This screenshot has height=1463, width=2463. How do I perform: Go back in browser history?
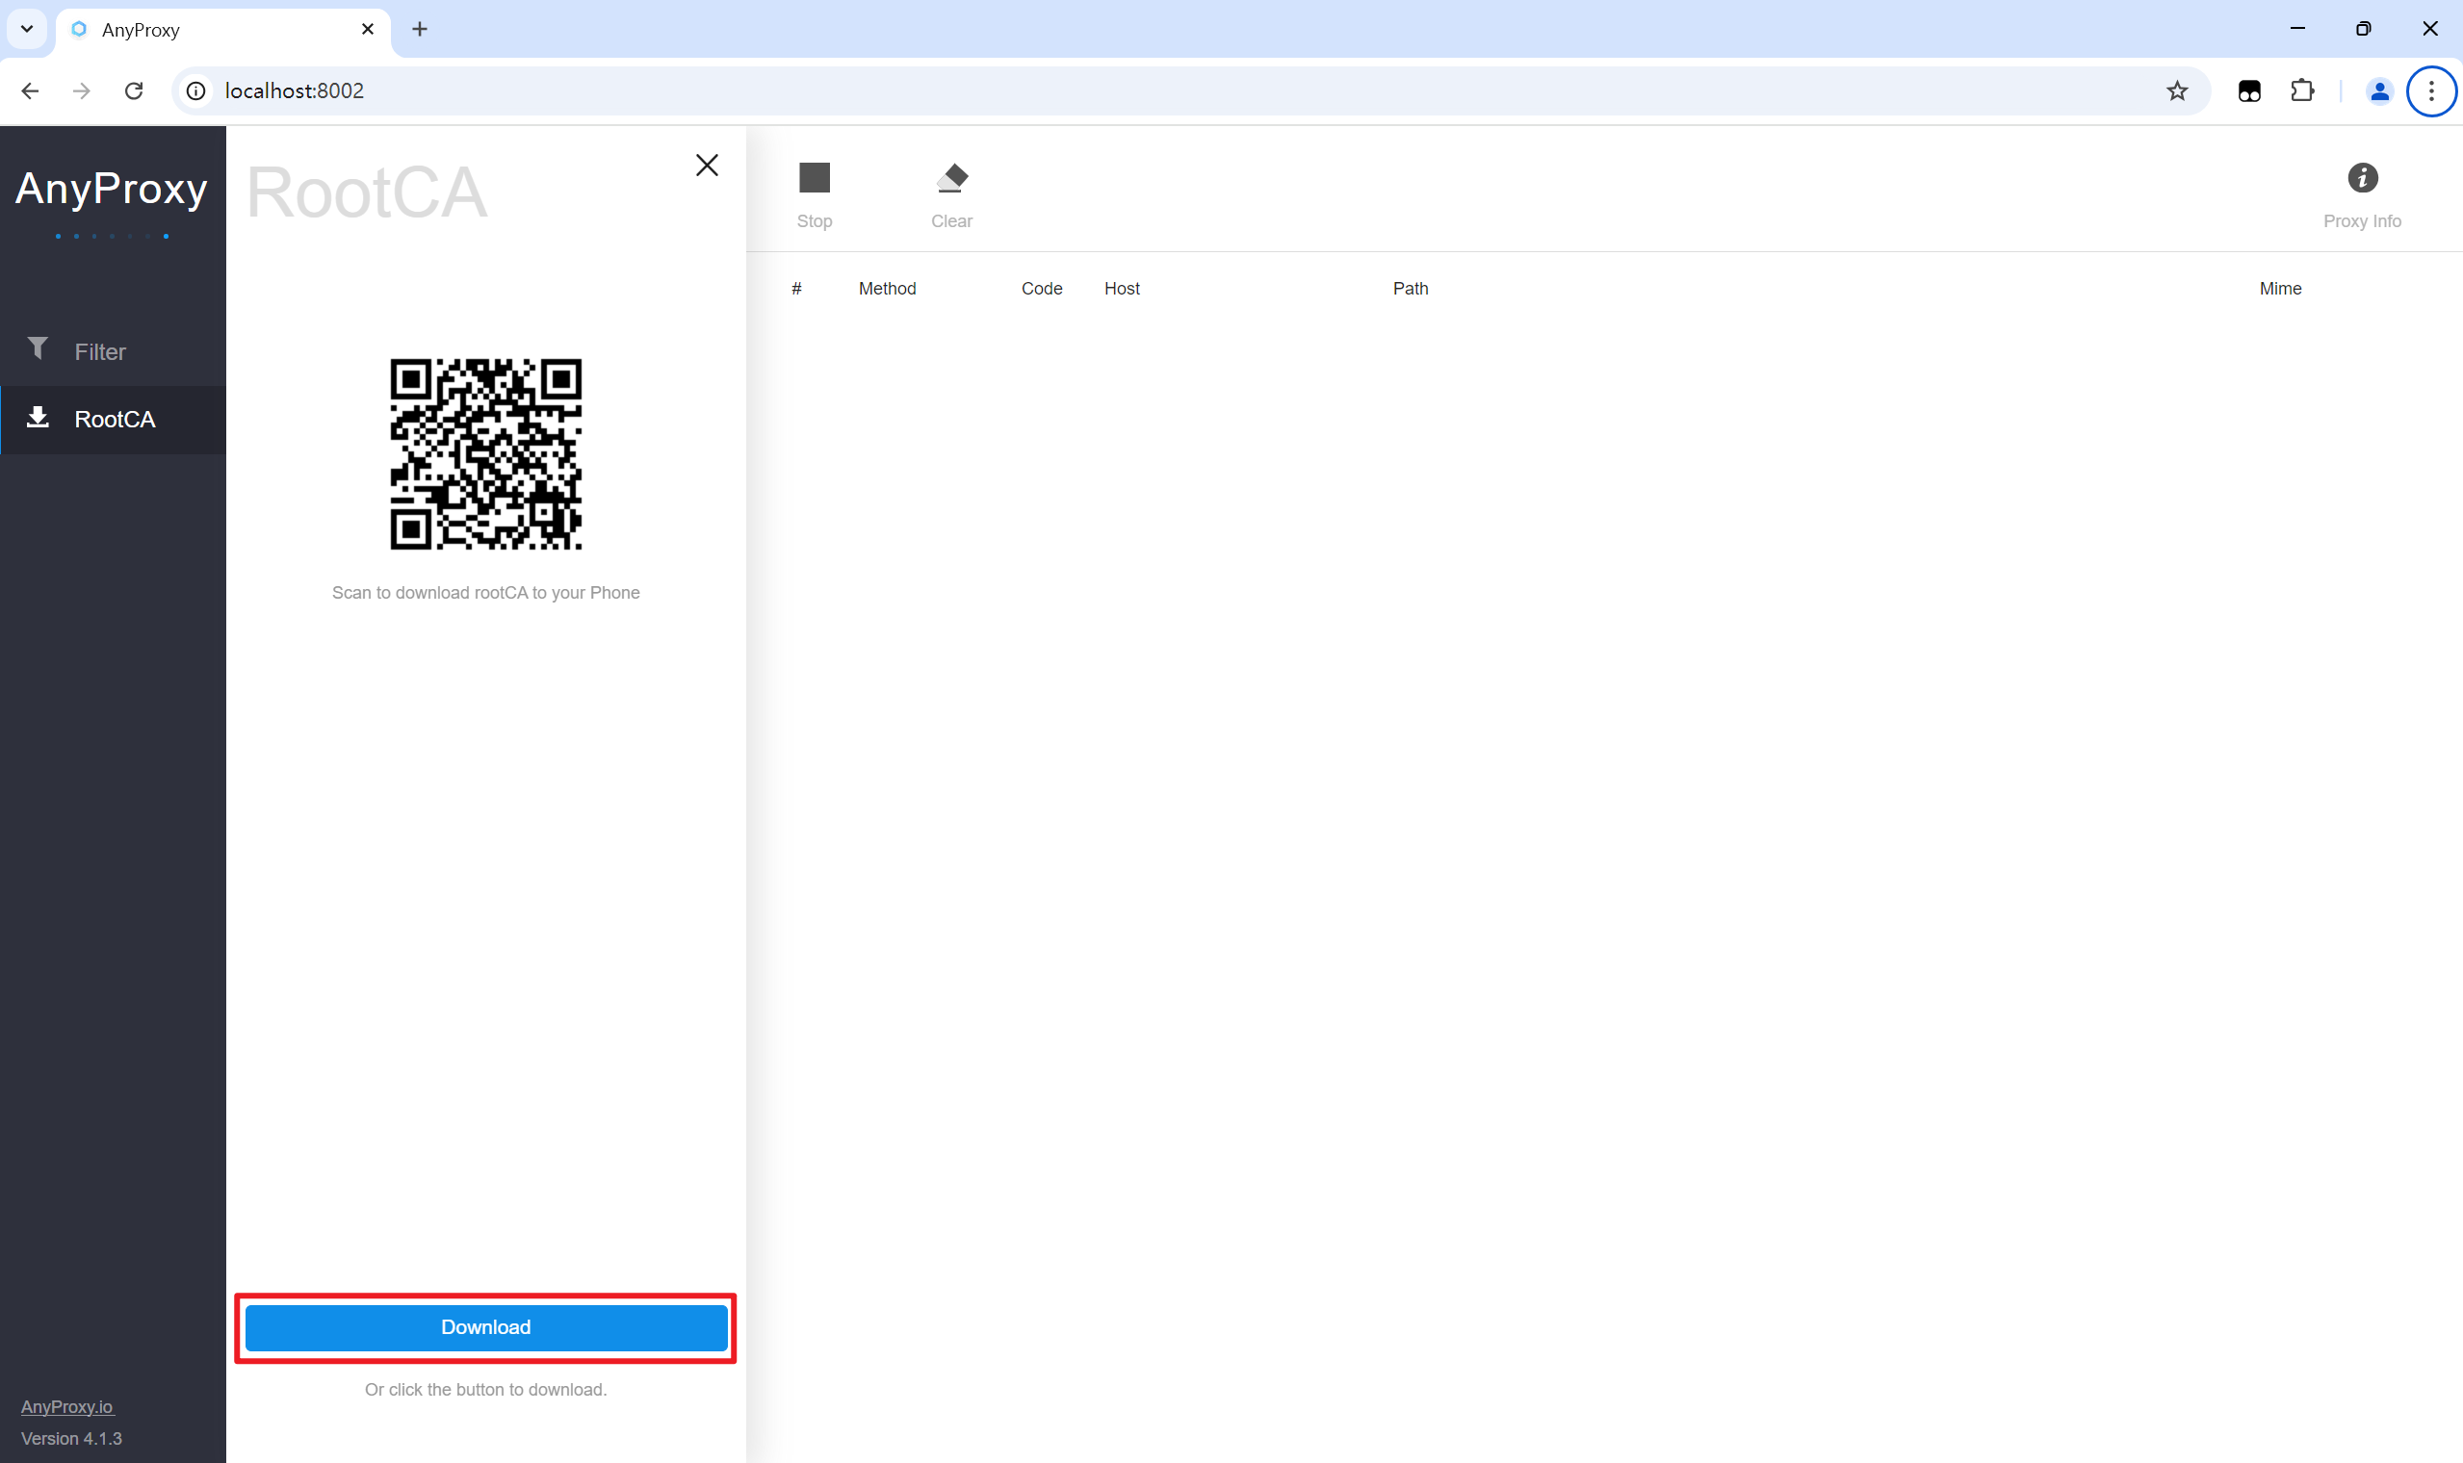click(30, 90)
